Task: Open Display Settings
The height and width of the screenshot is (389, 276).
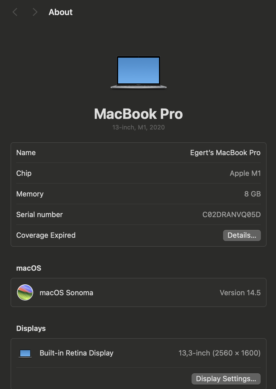Action: 226,379
